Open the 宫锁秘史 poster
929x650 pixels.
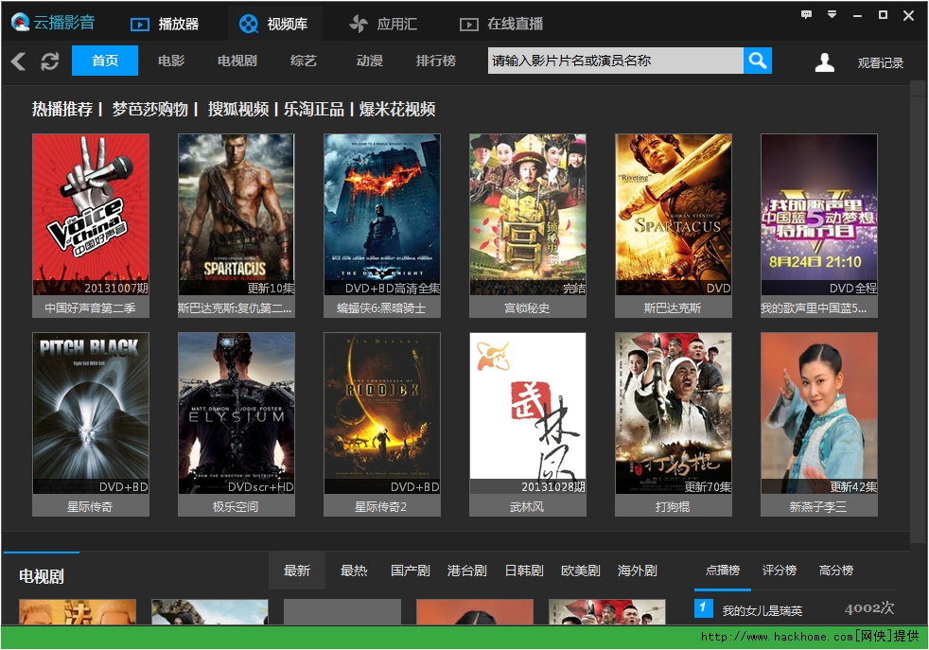(528, 214)
